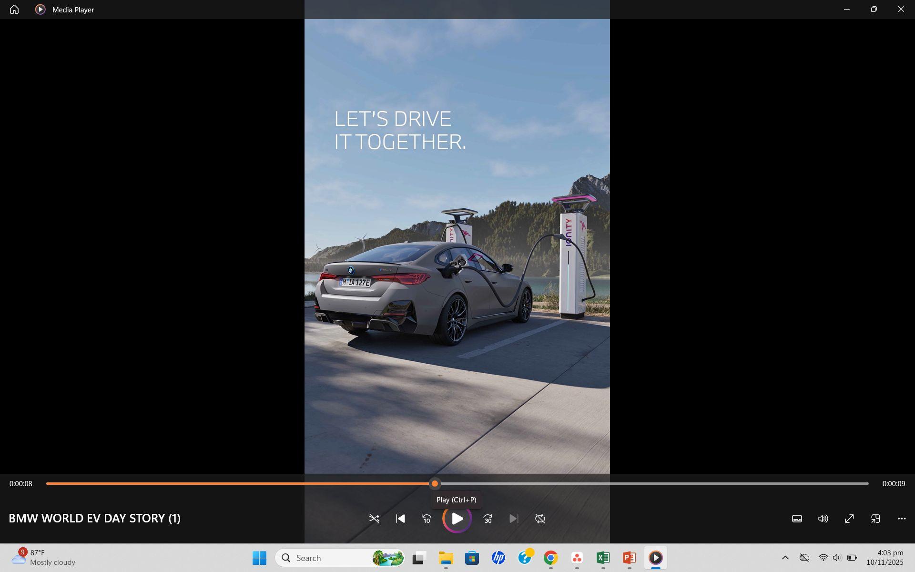Enter full screen mode
This screenshot has width=915, height=572.
click(849, 519)
